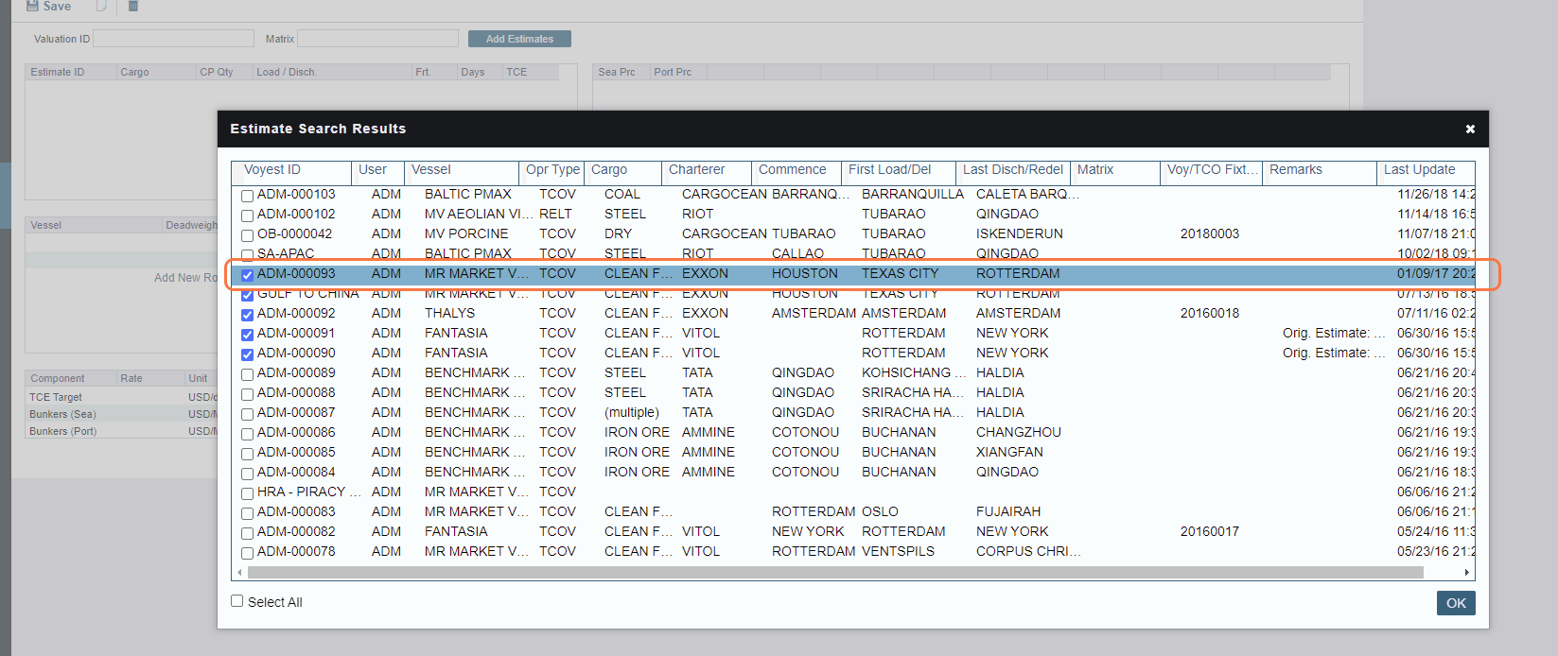Sort by the Voyest ID column header
The width and height of the screenshot is (1558, 656).
click(272, 170)
